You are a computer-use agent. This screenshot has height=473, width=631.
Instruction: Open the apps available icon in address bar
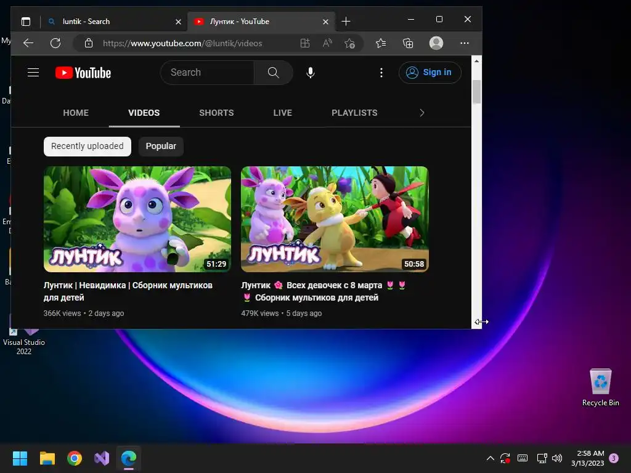click(x=305, y=43)
